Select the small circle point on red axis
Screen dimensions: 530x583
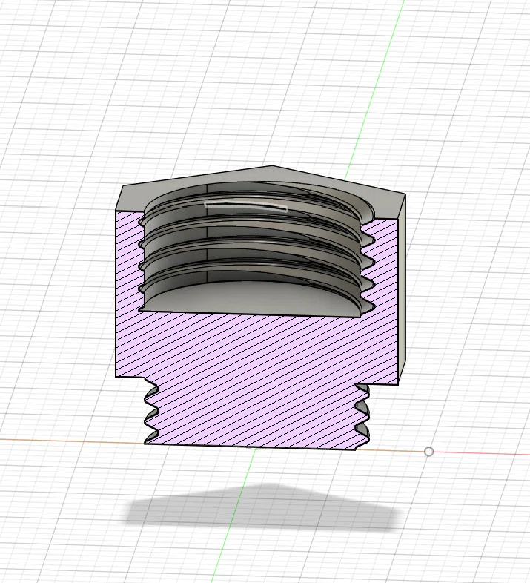coord(428,452)
